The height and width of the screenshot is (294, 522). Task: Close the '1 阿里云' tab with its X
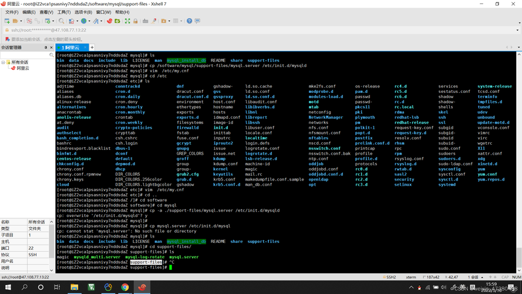point(85,47)
